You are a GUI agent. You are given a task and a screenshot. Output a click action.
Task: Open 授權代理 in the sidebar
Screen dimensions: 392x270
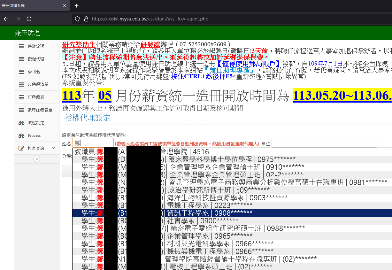37,59
